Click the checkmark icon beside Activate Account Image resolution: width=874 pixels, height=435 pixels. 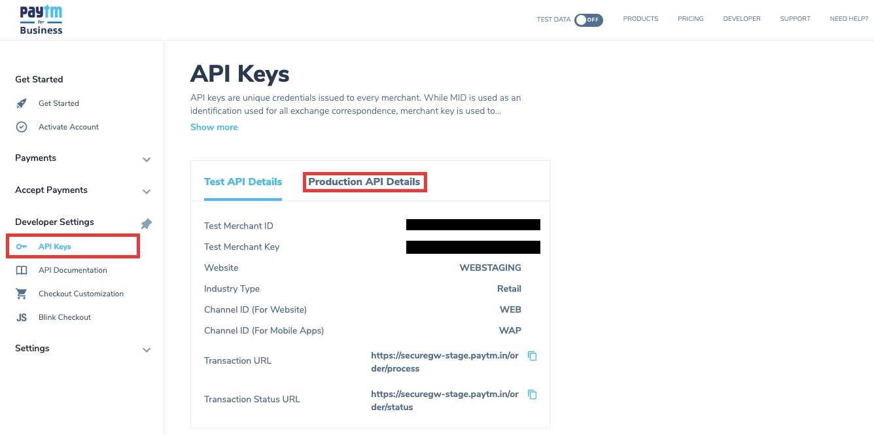[22, 127]
